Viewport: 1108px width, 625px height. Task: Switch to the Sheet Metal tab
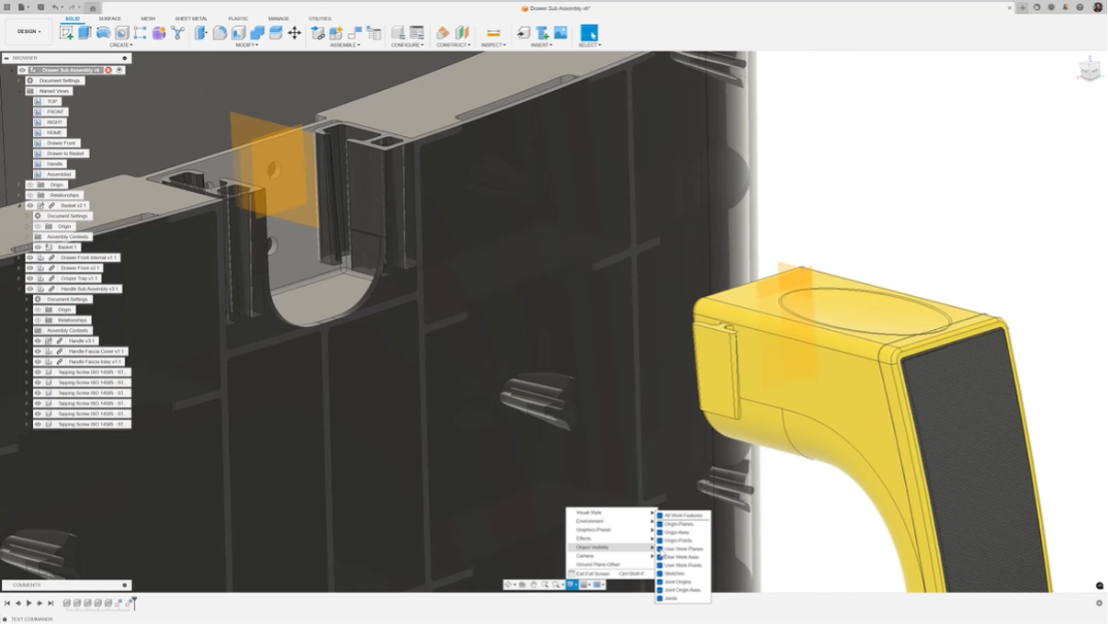(191, 18)
